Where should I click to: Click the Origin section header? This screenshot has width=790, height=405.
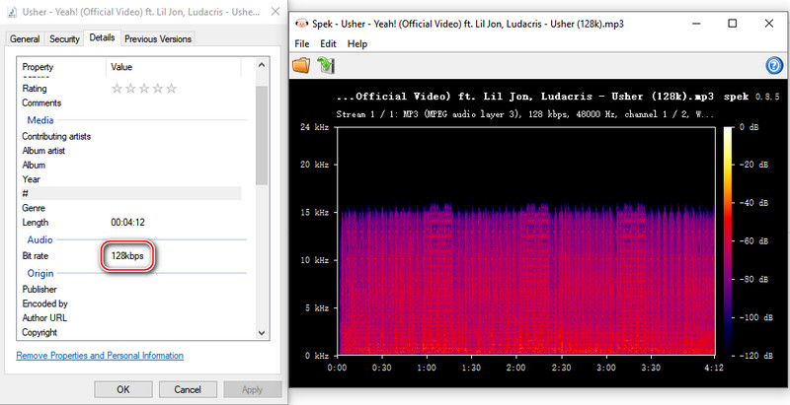40,273
